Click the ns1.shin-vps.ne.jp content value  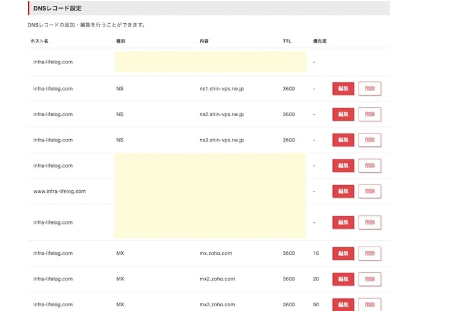click(x=221, y=89)
